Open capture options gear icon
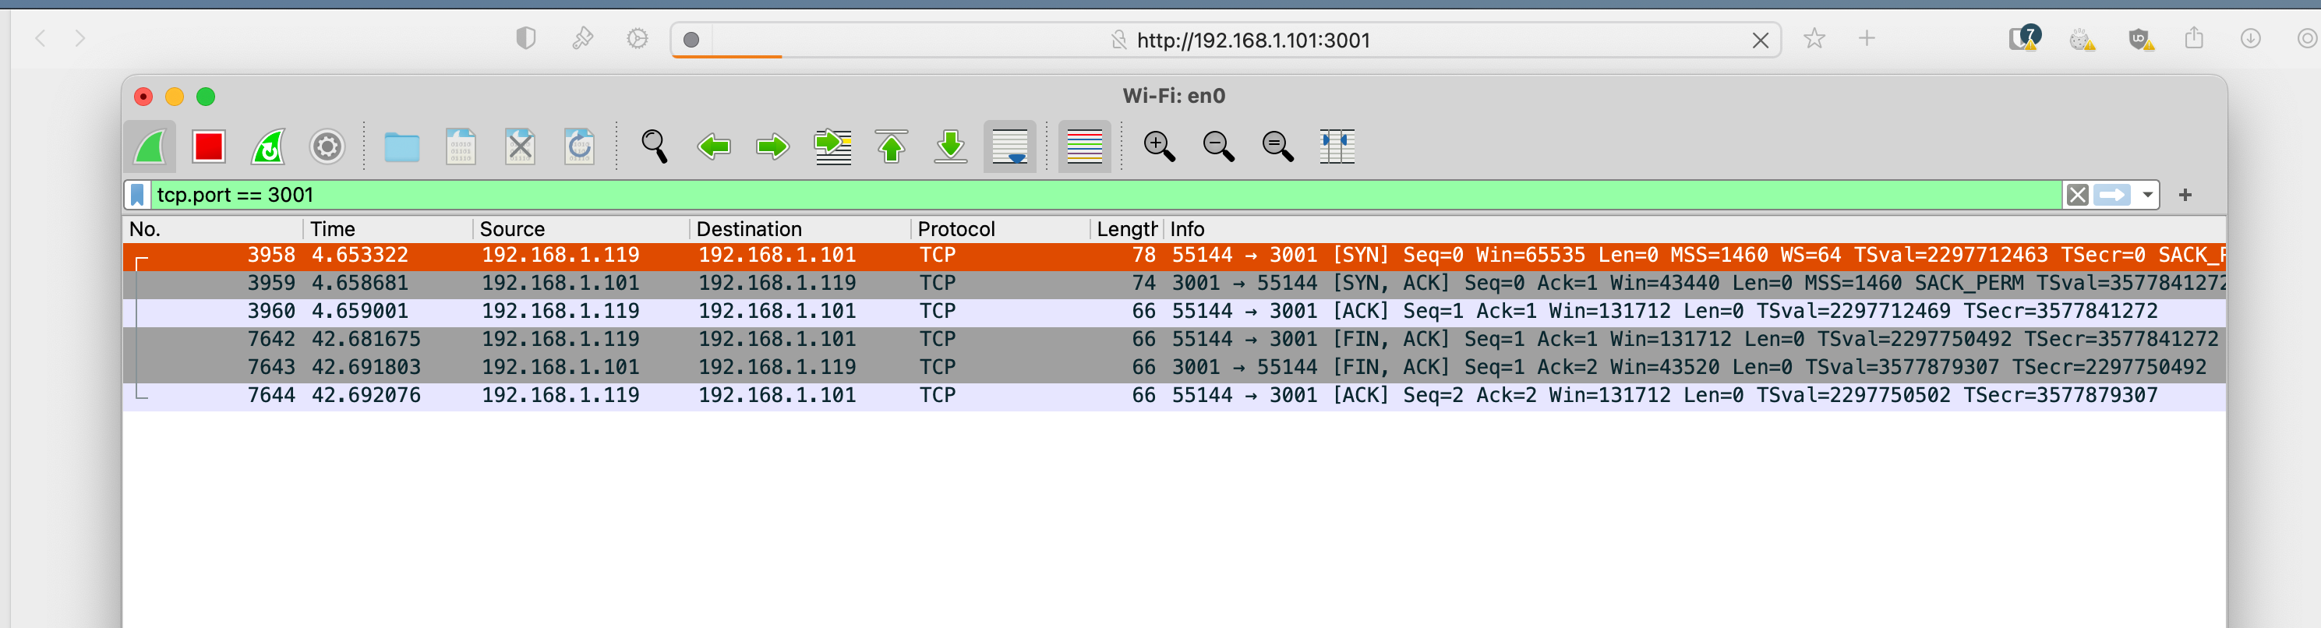The height and width of the screenshot is (628, 2321). tap(327, 146)
